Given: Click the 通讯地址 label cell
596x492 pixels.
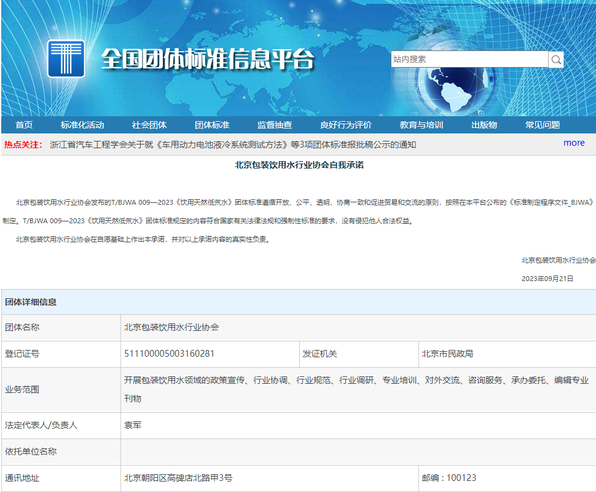Looking at the screenshot, I should [61, 478].
